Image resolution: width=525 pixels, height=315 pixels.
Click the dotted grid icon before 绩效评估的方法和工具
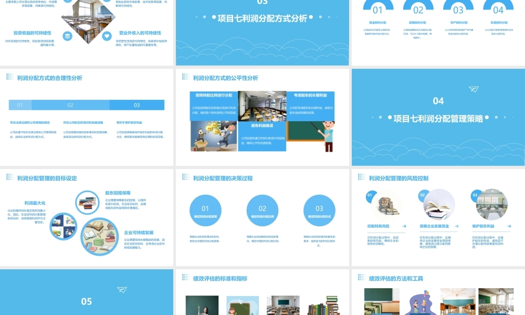(361, 277)
